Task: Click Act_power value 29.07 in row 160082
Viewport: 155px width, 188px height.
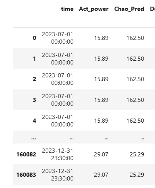Action: coord(101,154)
